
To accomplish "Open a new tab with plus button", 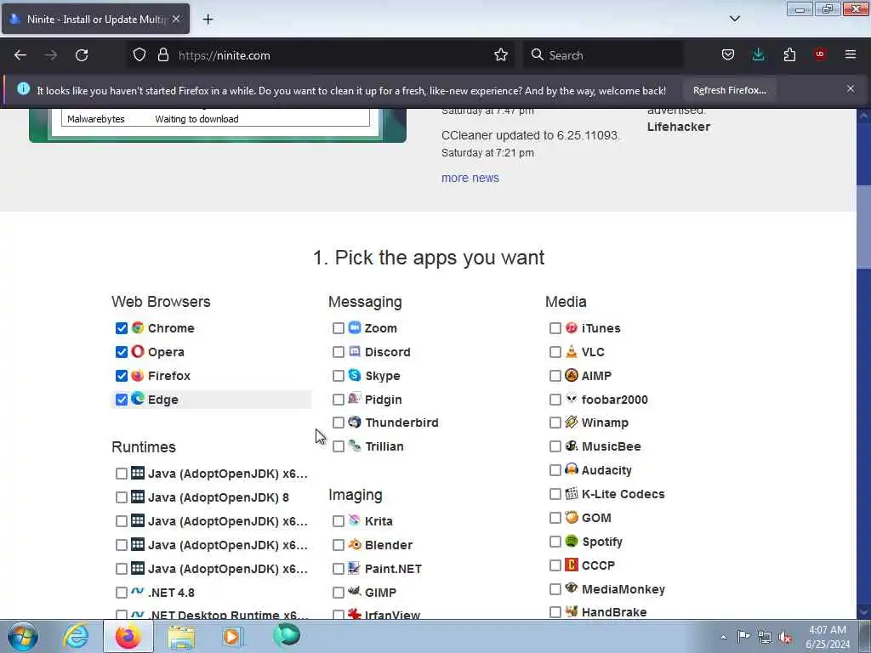I will (208, 20).
